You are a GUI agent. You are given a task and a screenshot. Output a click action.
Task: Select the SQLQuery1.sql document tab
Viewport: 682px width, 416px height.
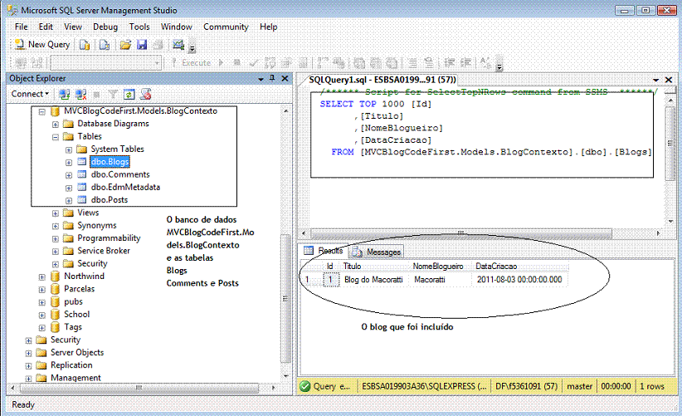click(382, 80)
